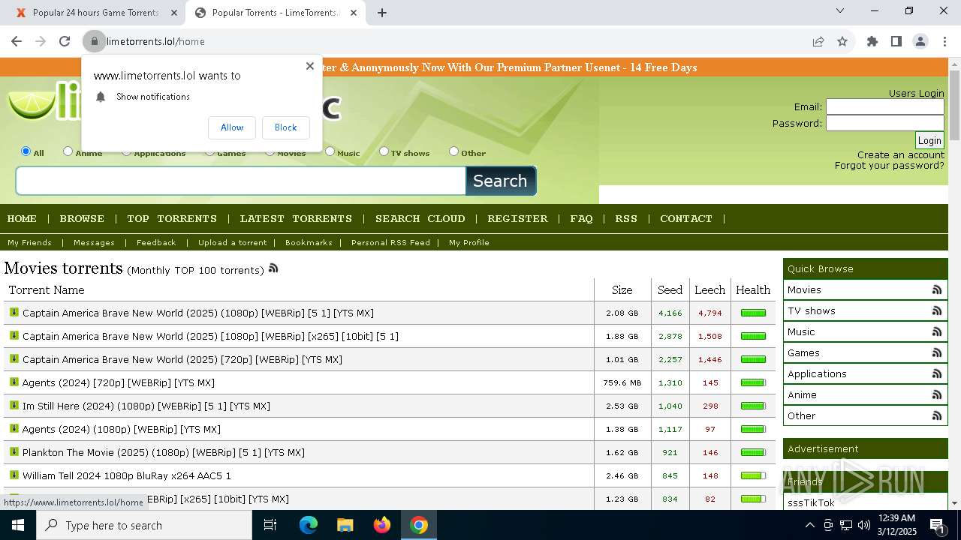Screen dimensions: 961x540
Task: Open Microsoft Edge from taskbar
Action: click(x=309, y=525)
